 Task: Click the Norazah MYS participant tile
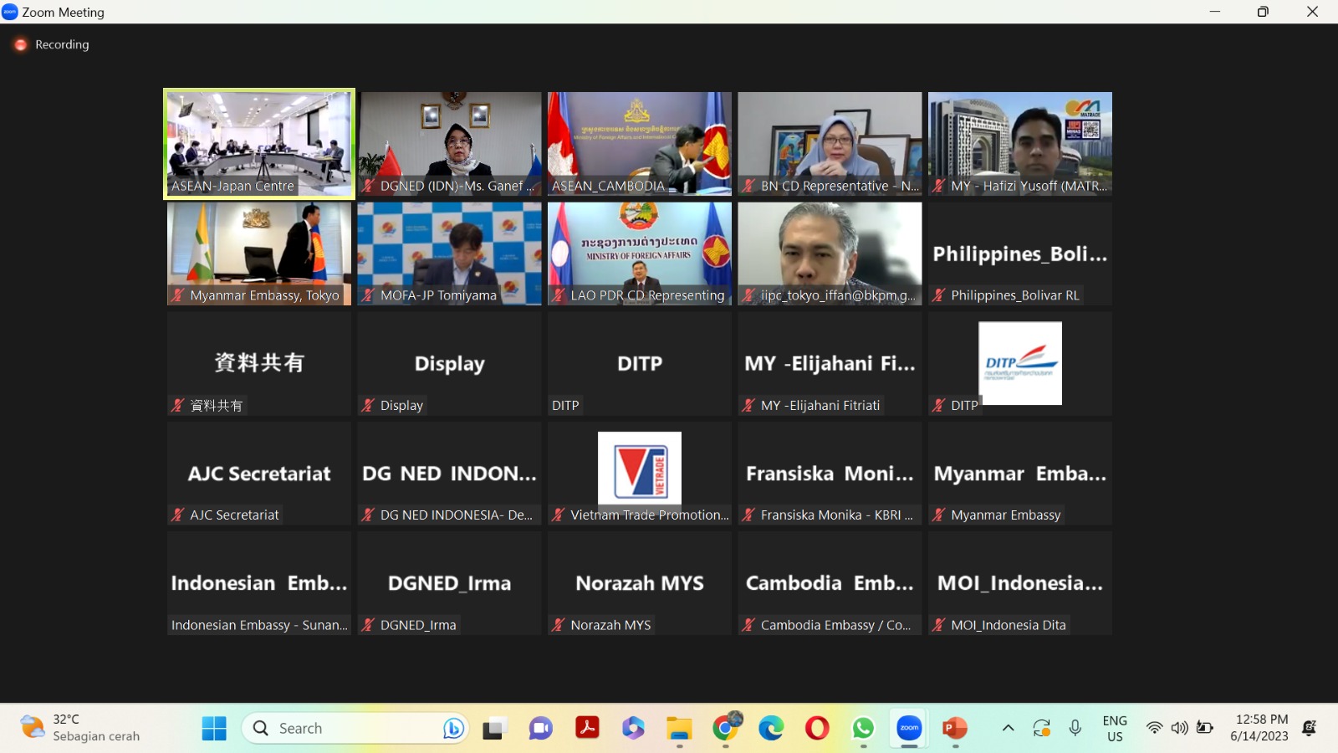coord(640,583)
